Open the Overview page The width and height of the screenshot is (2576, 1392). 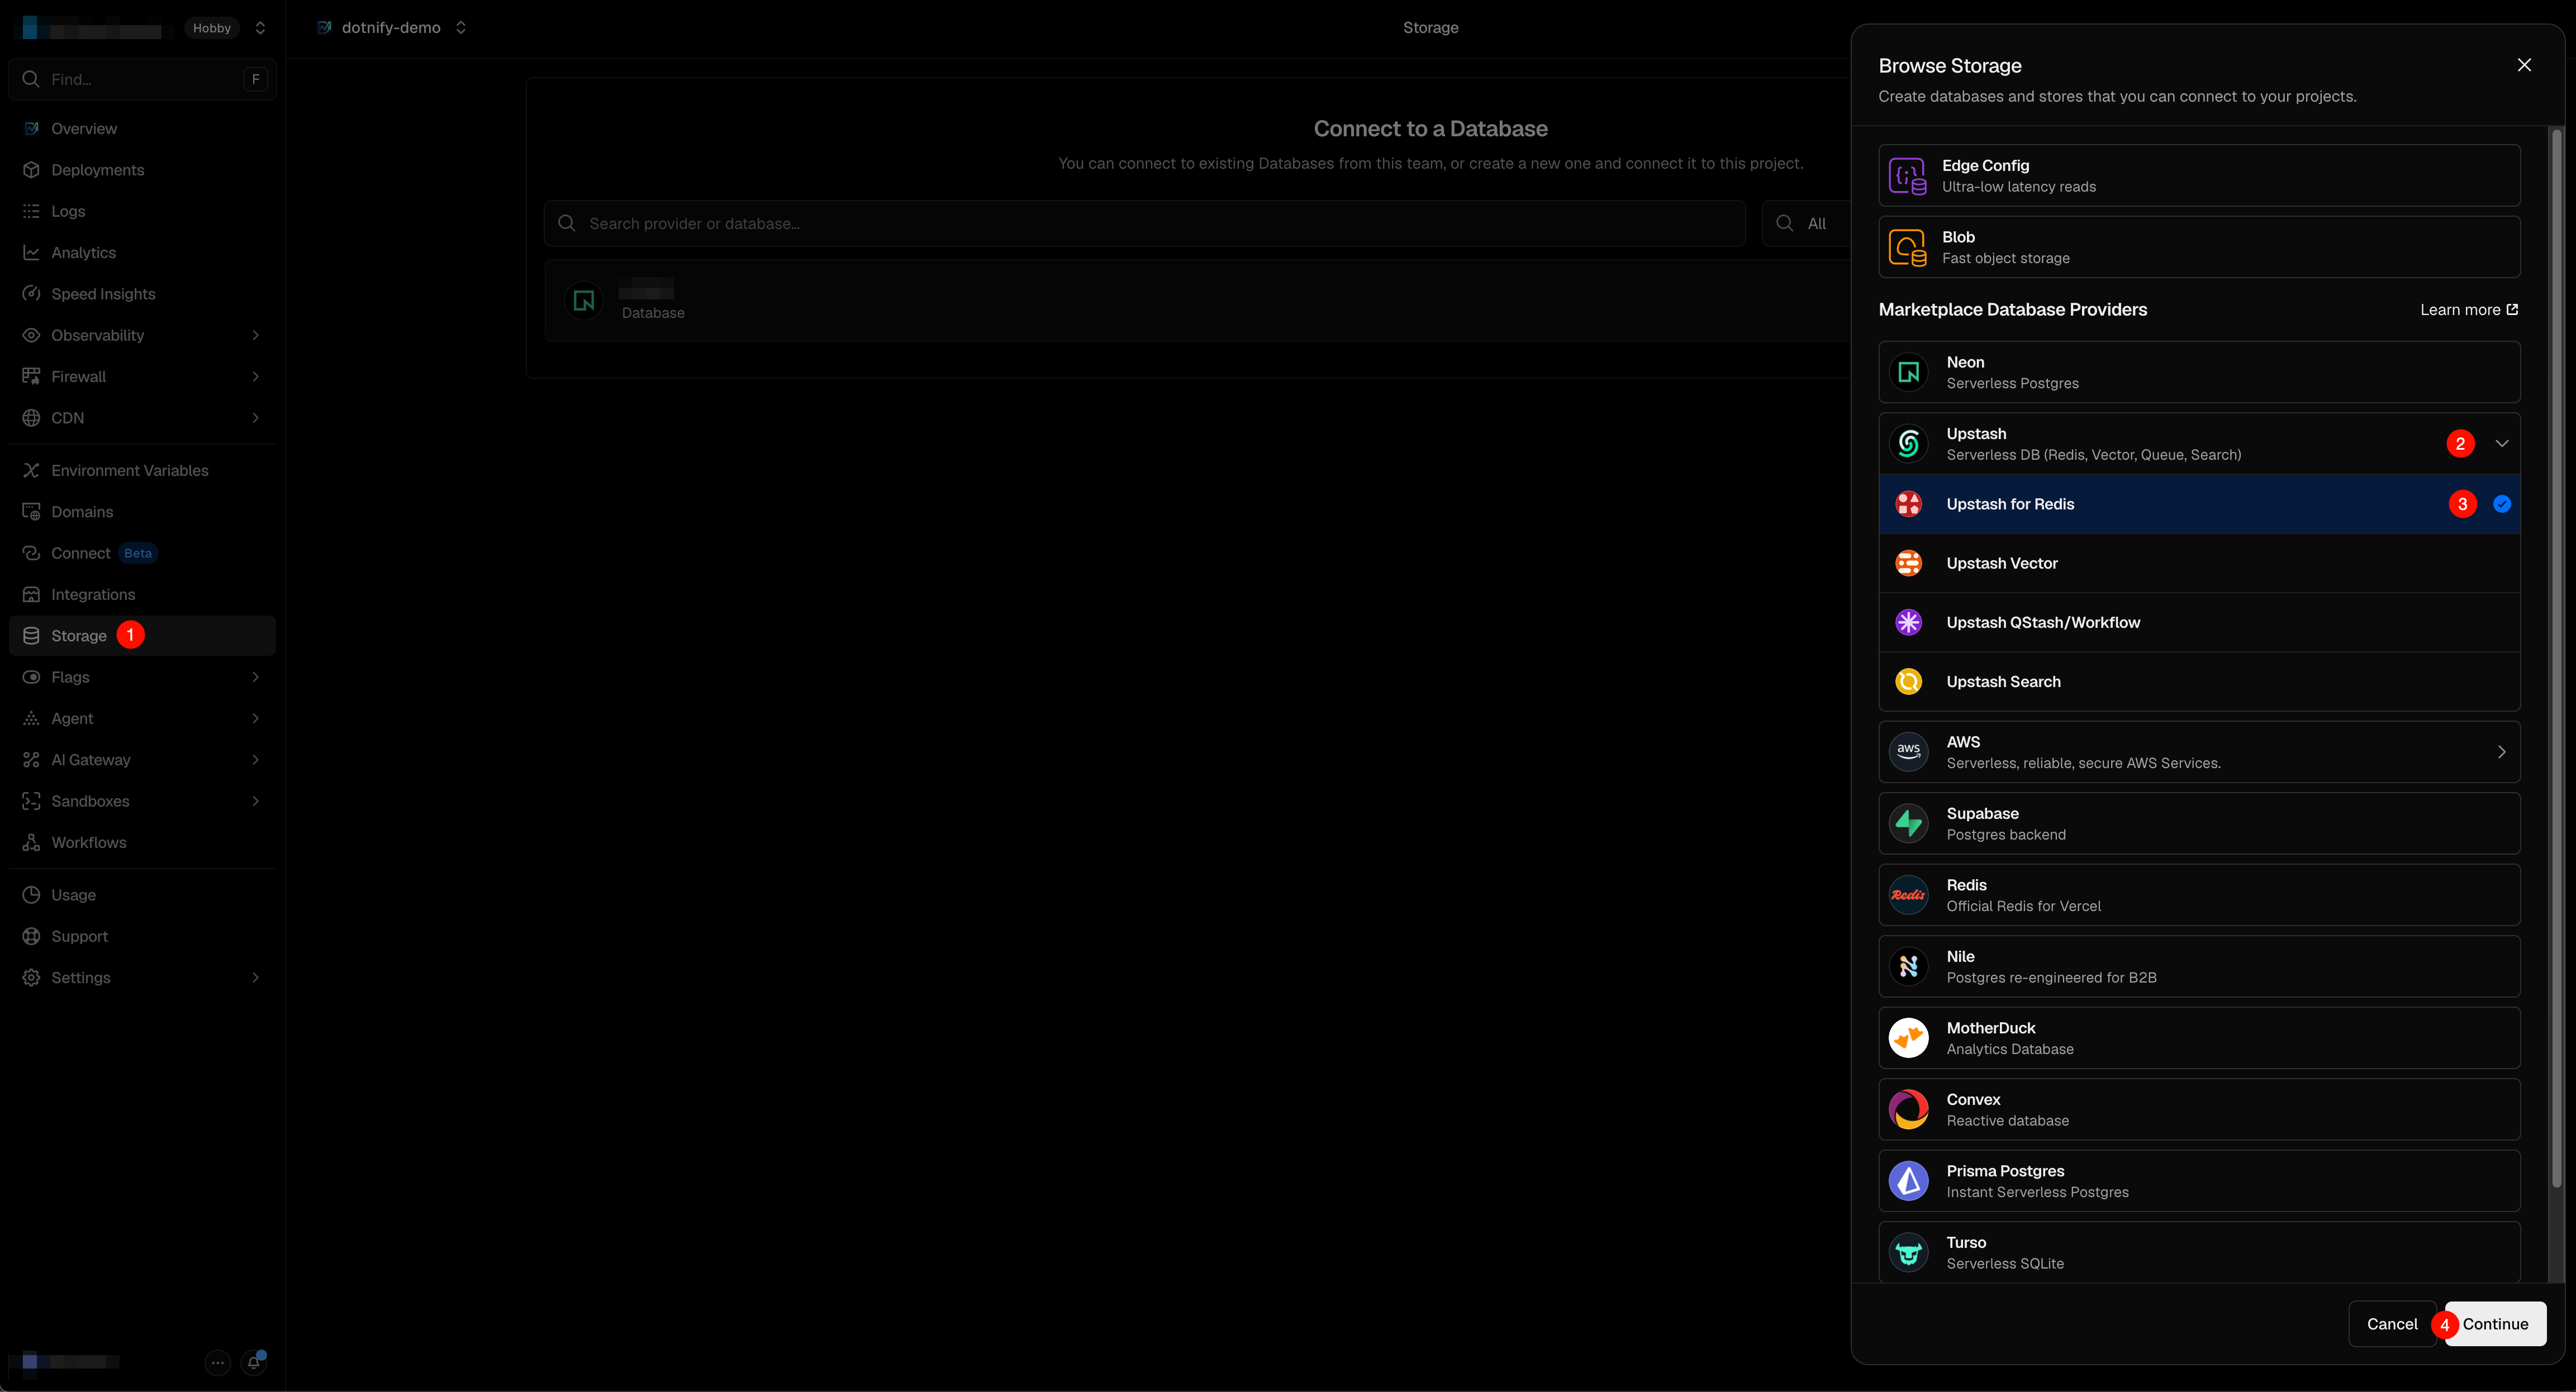click(x=142, y=129)
